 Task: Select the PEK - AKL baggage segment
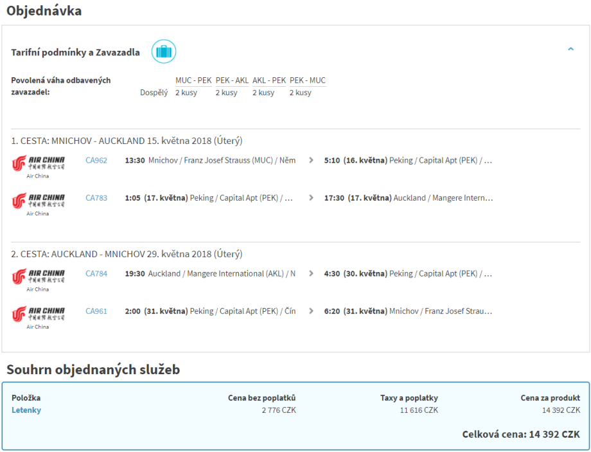(232, 80)
